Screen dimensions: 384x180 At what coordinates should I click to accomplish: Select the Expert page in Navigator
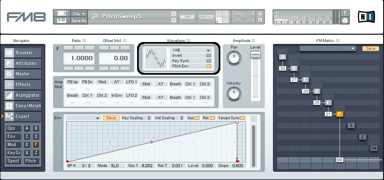pos(23,117)
